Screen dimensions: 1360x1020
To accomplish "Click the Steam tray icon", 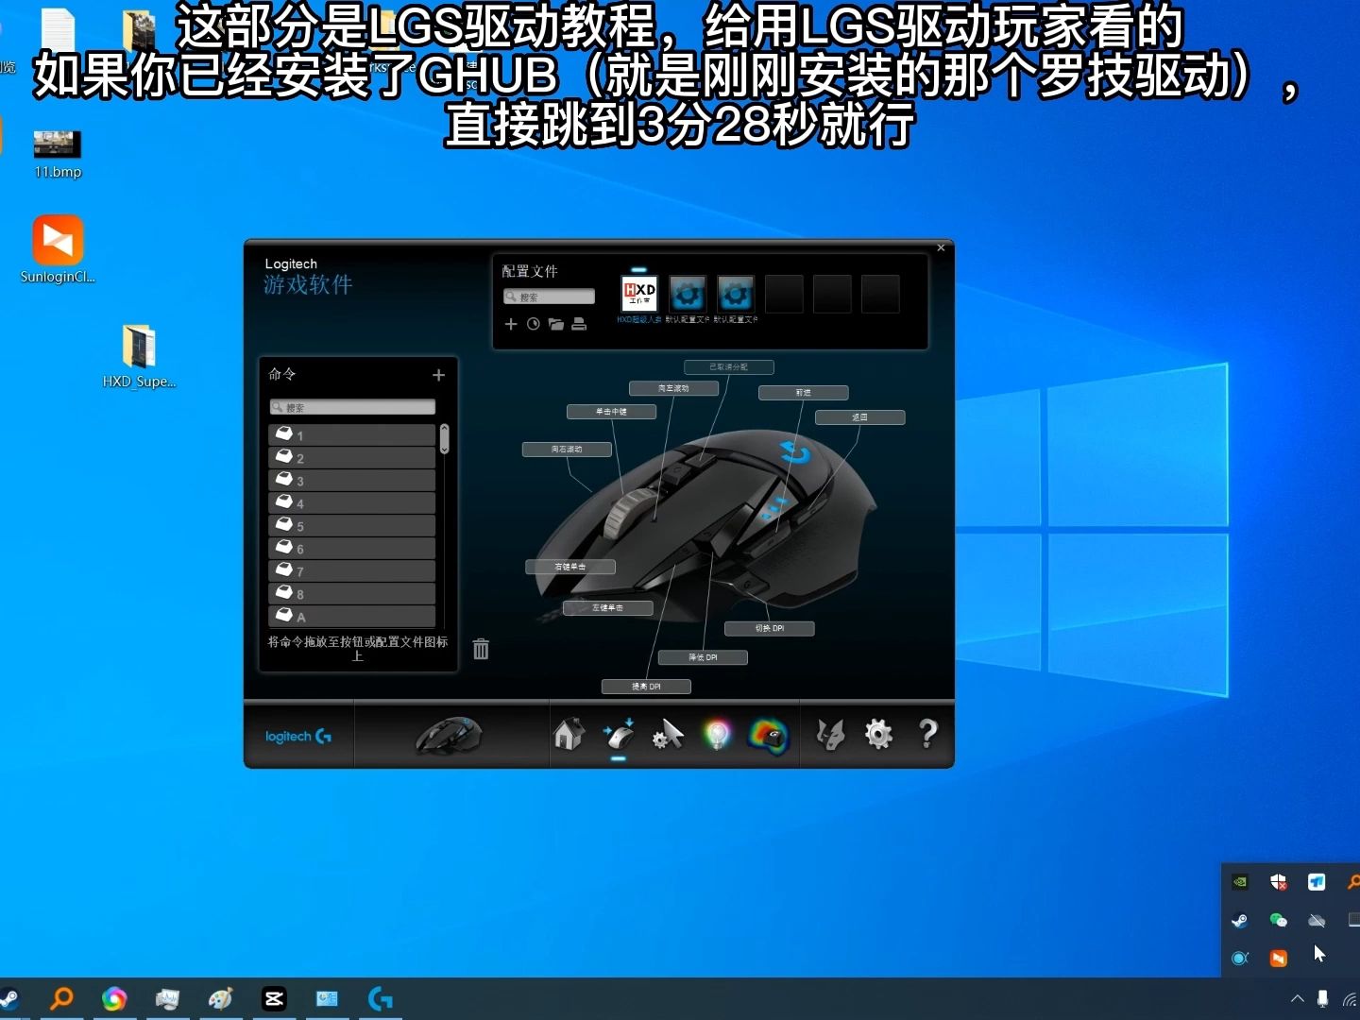I will pos(1240,920).
